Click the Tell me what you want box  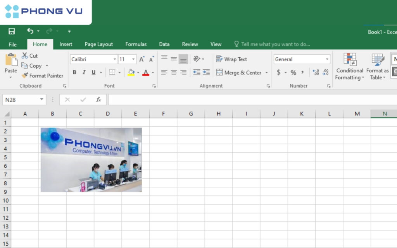(x=272, y=44)
